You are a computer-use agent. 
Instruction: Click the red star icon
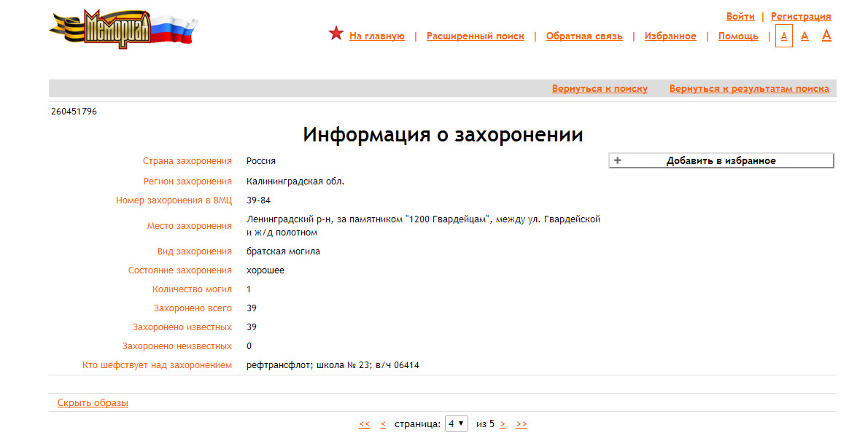[x=336, y=34]
